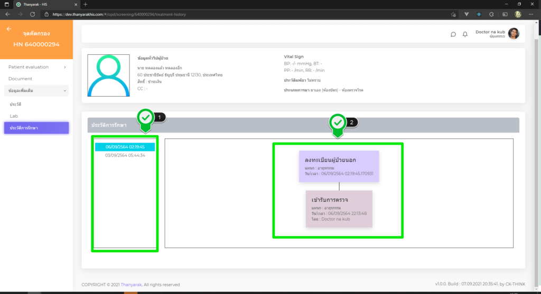Select visit dated 06/09/2564 02:19:45

pos(125,147)
